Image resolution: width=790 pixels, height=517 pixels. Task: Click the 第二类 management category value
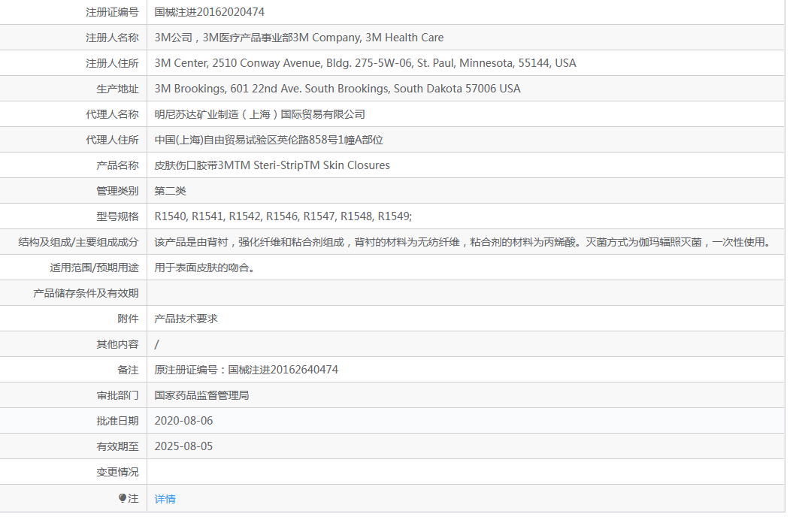pyautogui.click(x=171, y=191)
